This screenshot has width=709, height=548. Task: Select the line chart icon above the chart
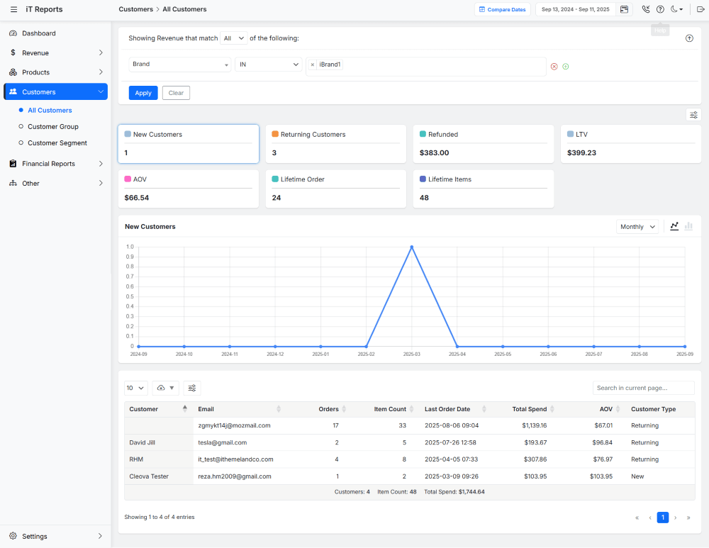(674, 226)
